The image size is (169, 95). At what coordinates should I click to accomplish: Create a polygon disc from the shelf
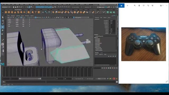24,12
